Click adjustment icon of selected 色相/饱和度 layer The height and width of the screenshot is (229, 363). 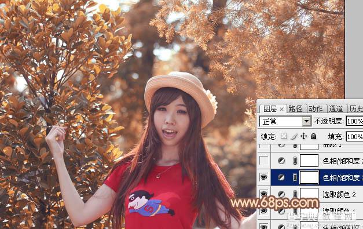[281, 177]
